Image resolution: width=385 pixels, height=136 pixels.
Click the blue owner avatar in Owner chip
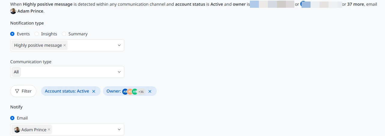click(x=125, y=91)
